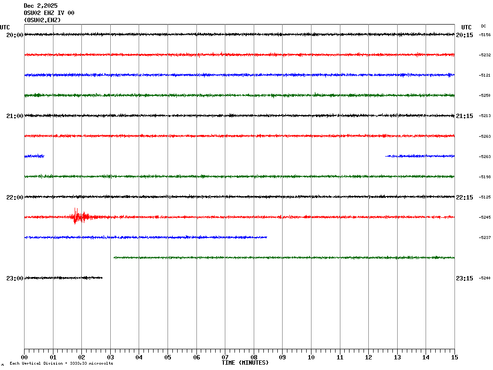Image resolution: width=493 pixels, height=370 pixels.
Task: Click the 15 minute tick label
Action: tap(454, 357)
